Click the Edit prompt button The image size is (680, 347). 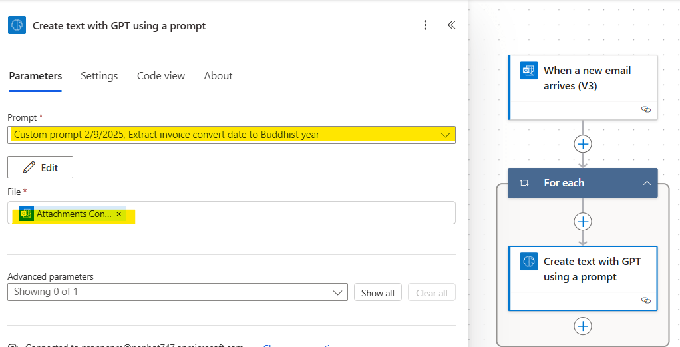pos(40,167)
